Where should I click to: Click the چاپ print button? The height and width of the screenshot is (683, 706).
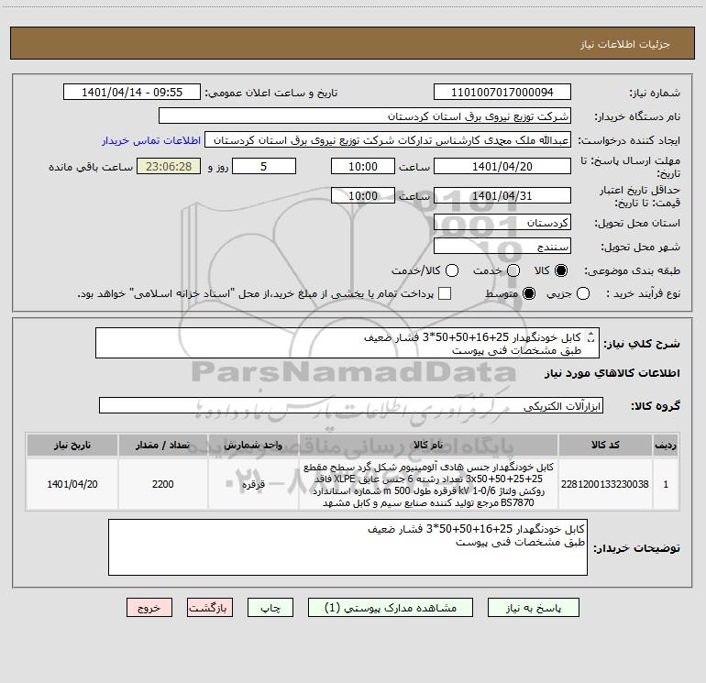270,608
